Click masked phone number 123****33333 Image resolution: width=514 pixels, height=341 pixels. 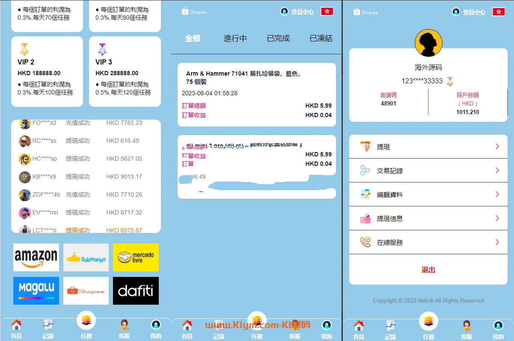[x=422, y=81]
